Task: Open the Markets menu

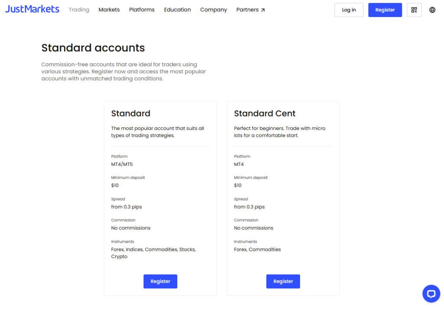Action: click(109, 10)
